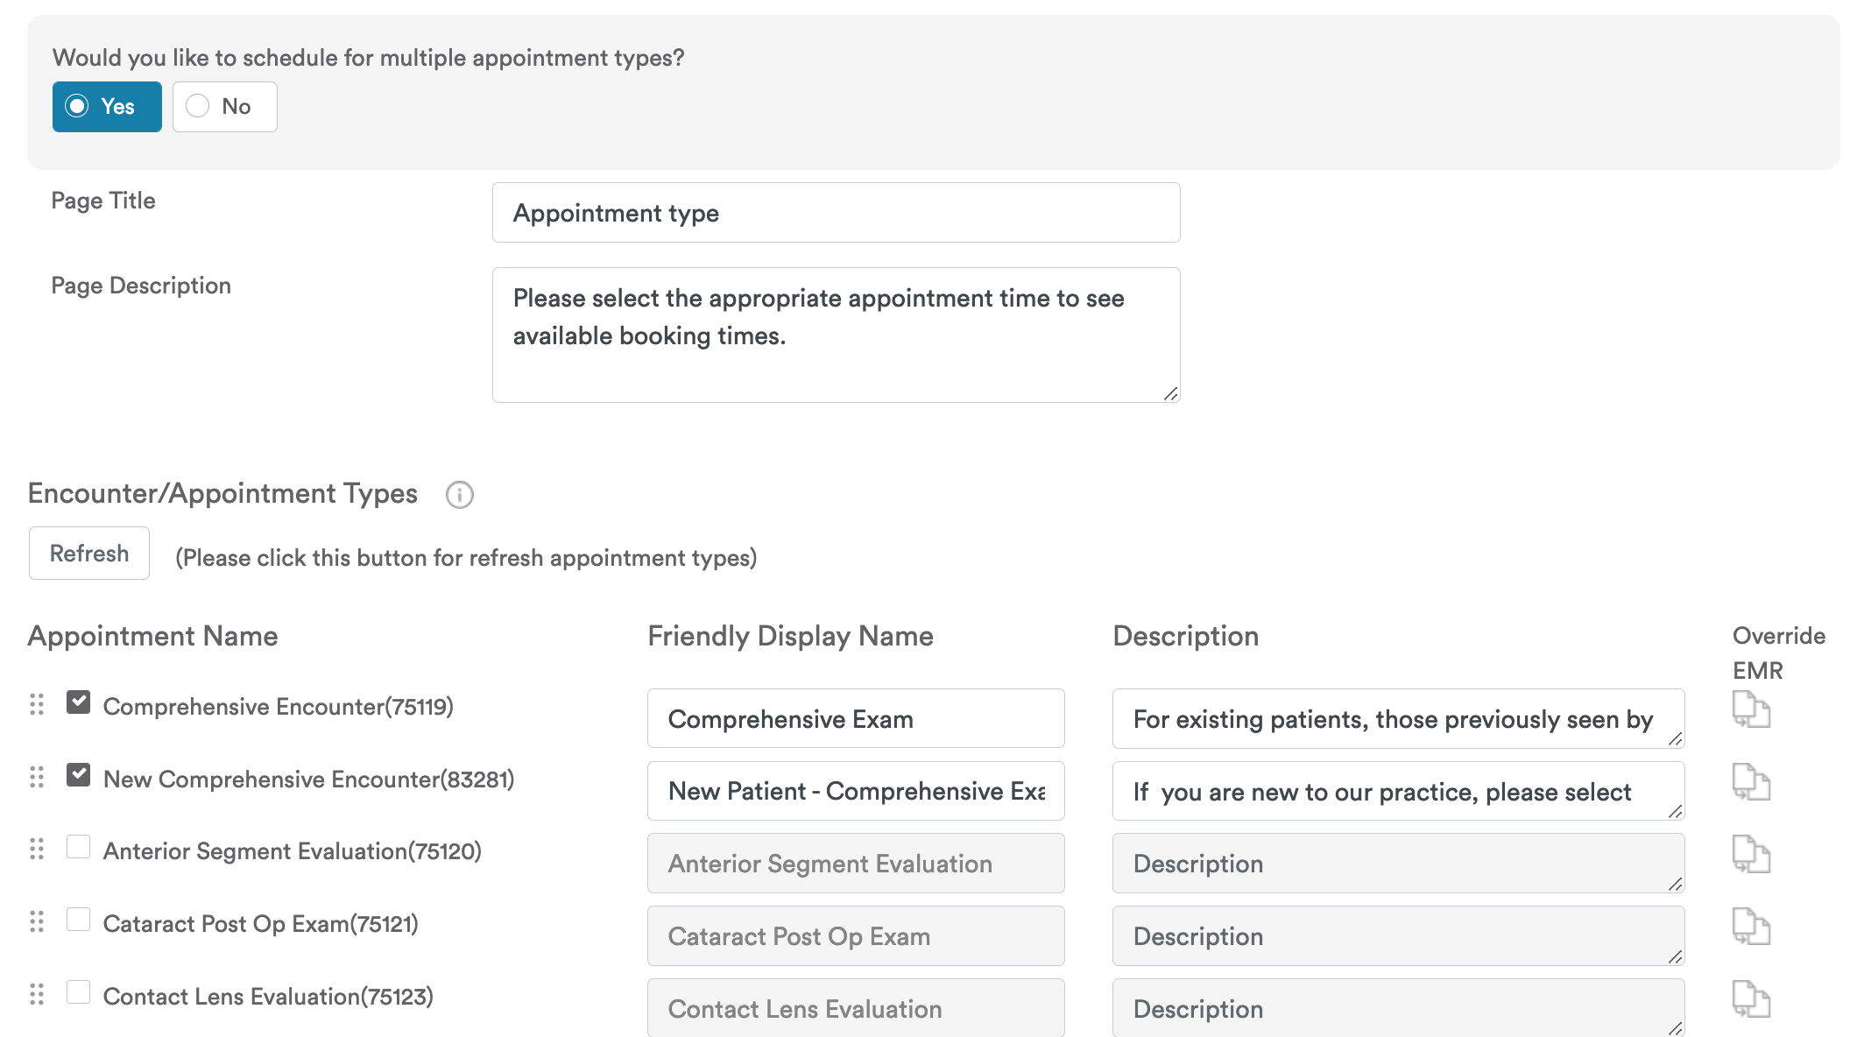Select No for multiple appointment types

(224, 107)
